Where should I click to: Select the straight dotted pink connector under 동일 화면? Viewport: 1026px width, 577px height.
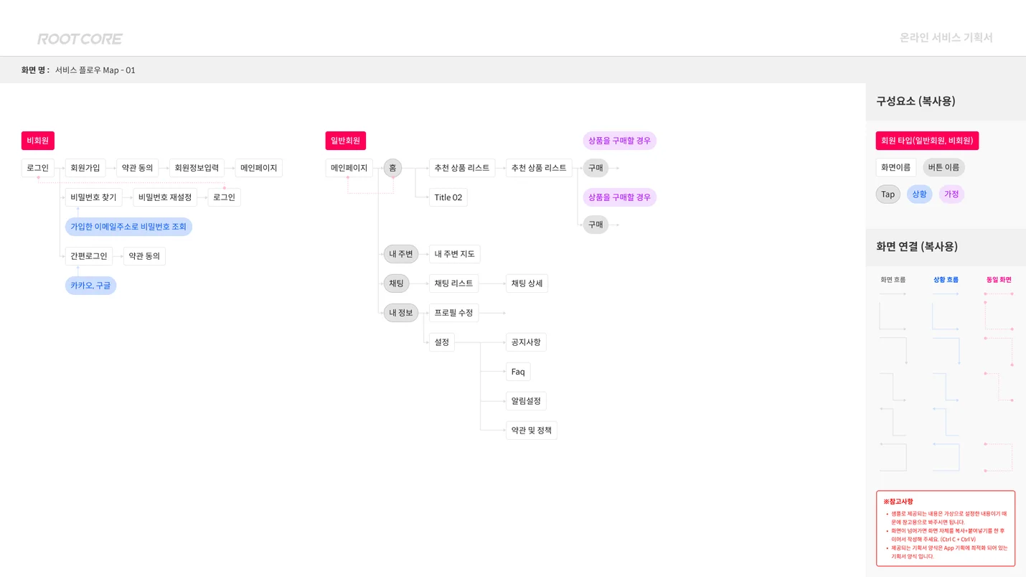pyautogui.click(x=999, y=294)
